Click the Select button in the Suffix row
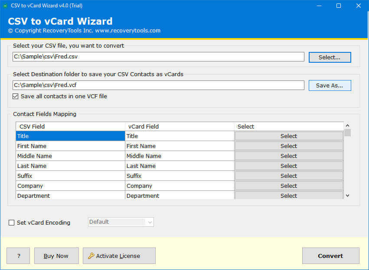 tap(289, 176)
